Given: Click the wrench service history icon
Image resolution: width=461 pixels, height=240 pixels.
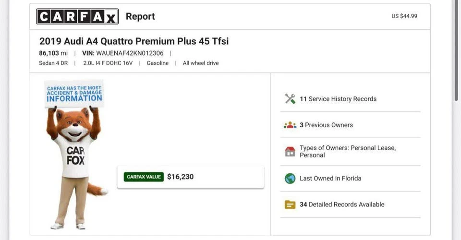Looking at the screenshot, I should pos(290,99).
